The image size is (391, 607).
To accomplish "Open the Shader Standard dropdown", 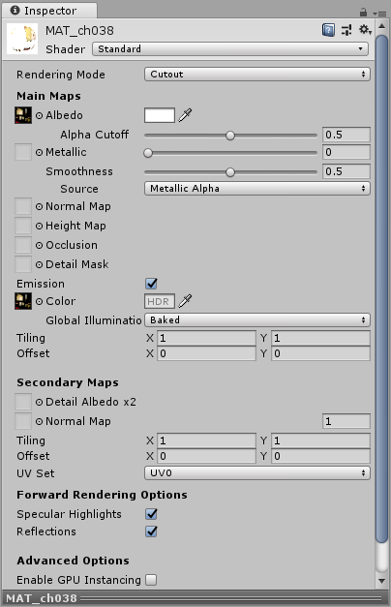I will coord(230,49).
